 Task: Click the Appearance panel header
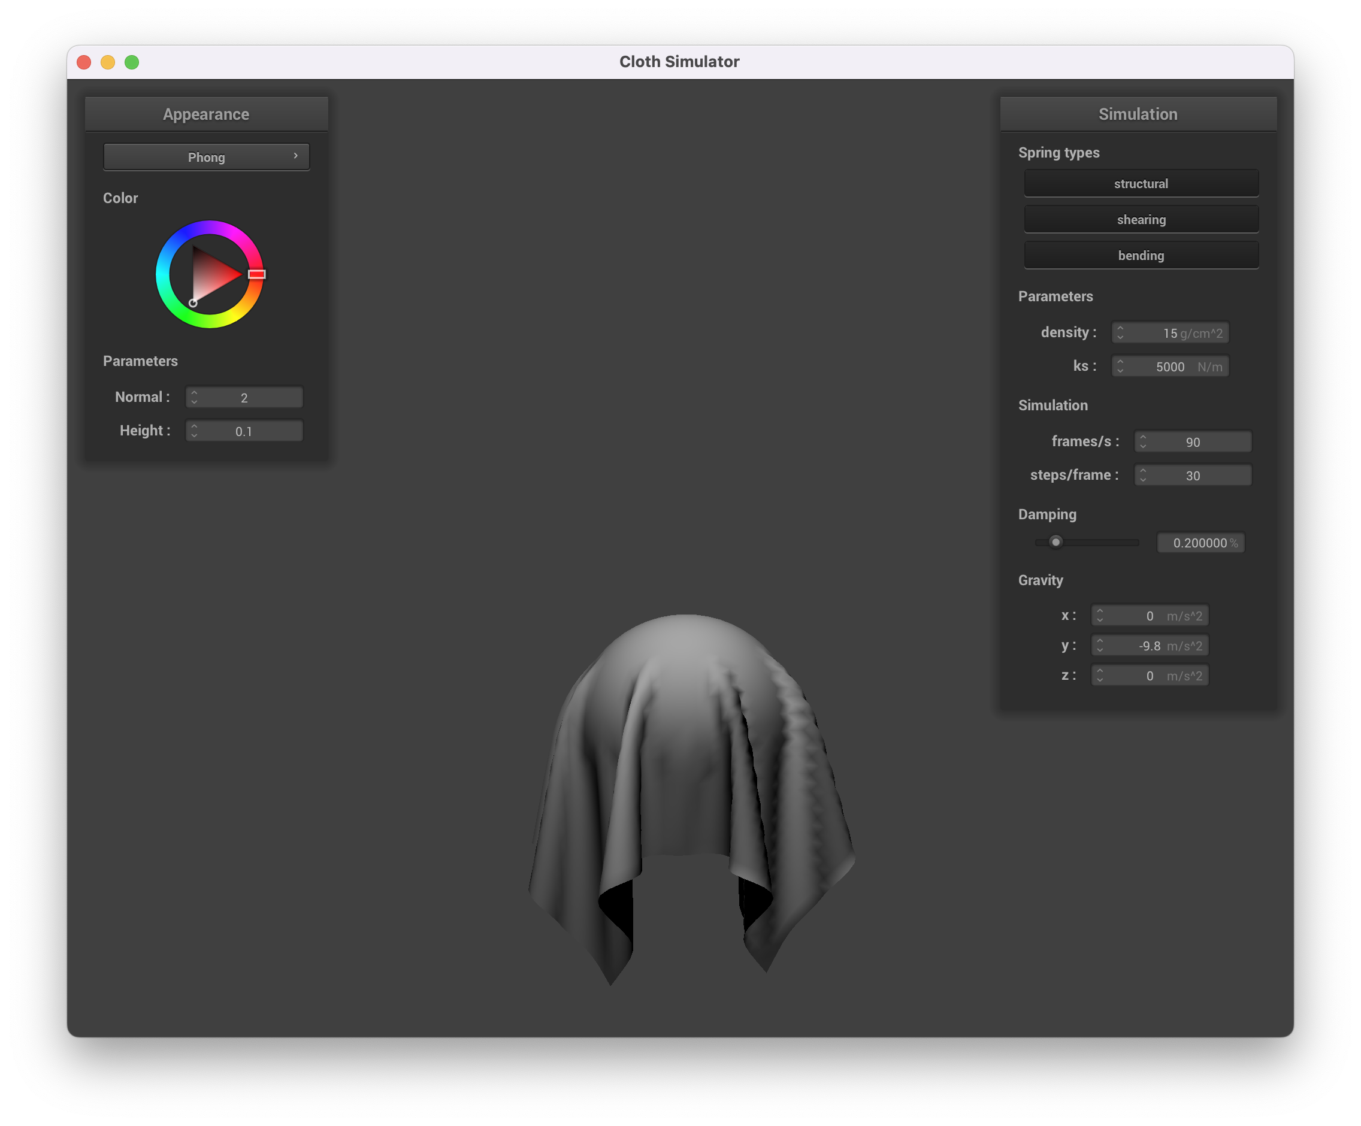click(x=206, y=114)
